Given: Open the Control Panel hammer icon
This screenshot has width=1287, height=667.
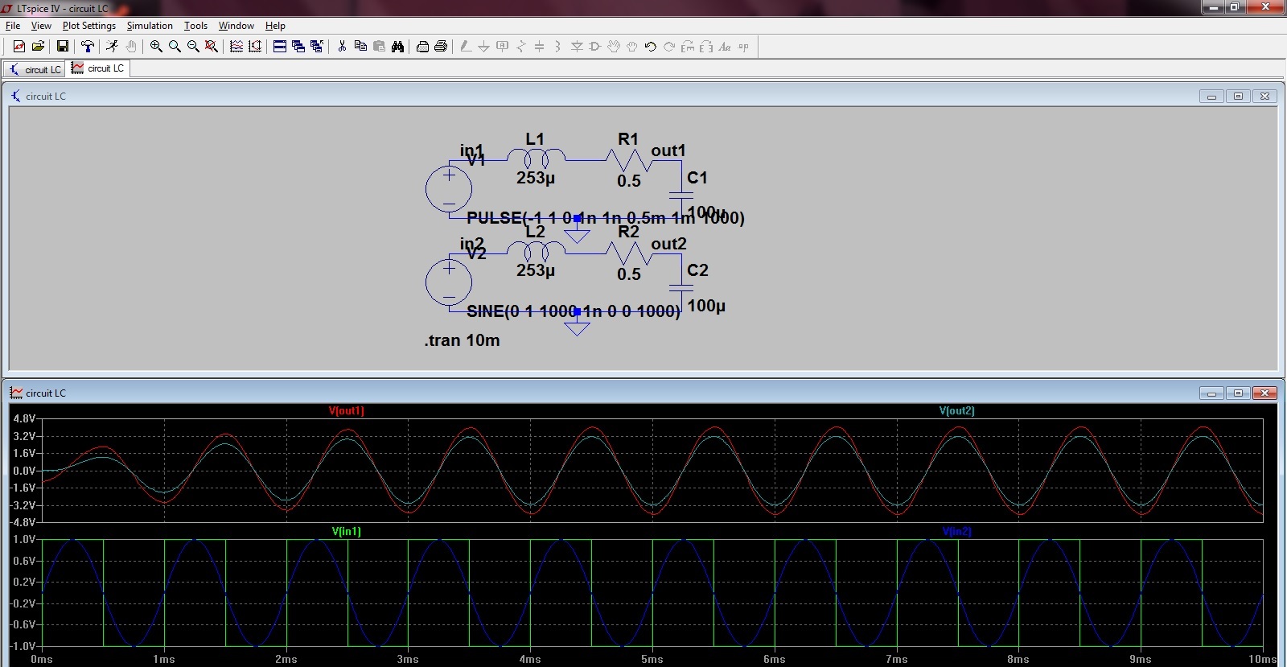Looking at the screenshot, I should 88,47.
